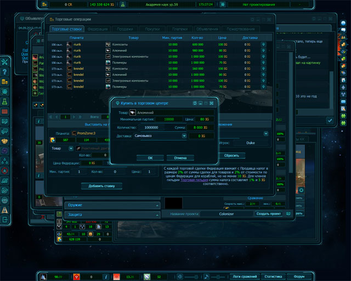Jump to first page in bids pagination
351x281 pixels.
51,117
